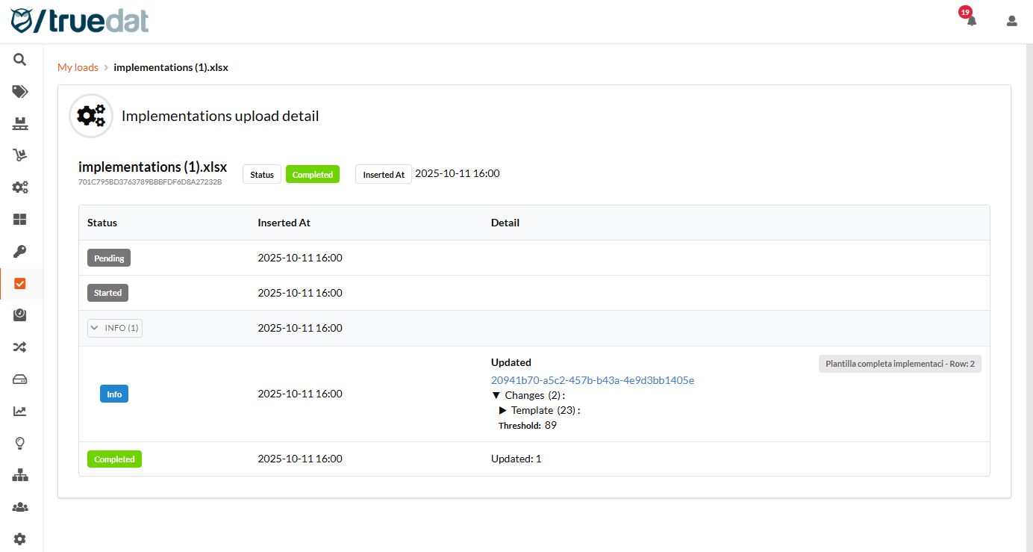Collapse the Changes (2) disclosure triangle
Viewport: 1033px width, 552px height.
tap(496, 395)
